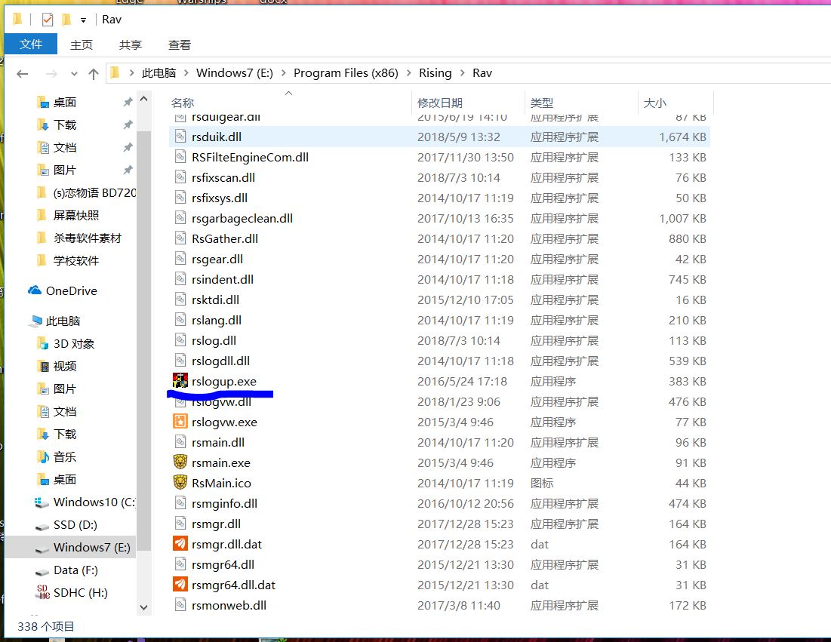The image size is (831, 642).
Task: Click the rsduik.dll file icon
Action: point(180,137)
